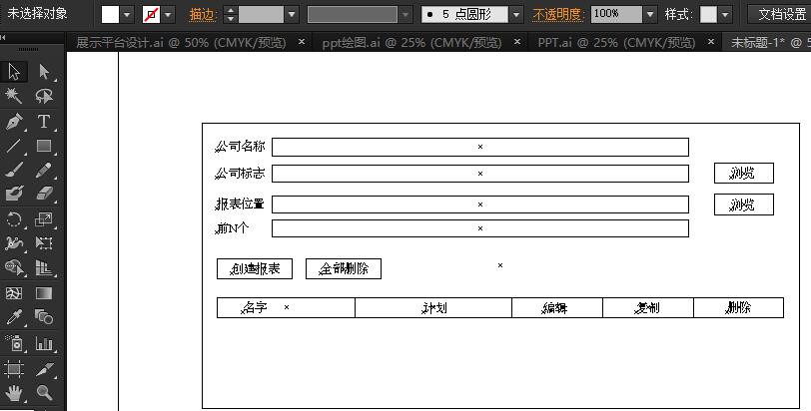Select the Shape Builder tool
Viewport: 811px width, 411px height.
14,267
